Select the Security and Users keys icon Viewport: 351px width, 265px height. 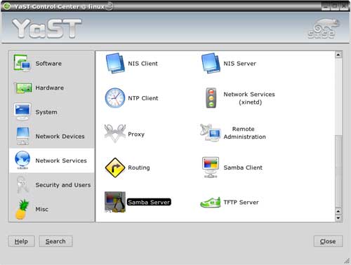coord(22,184)
